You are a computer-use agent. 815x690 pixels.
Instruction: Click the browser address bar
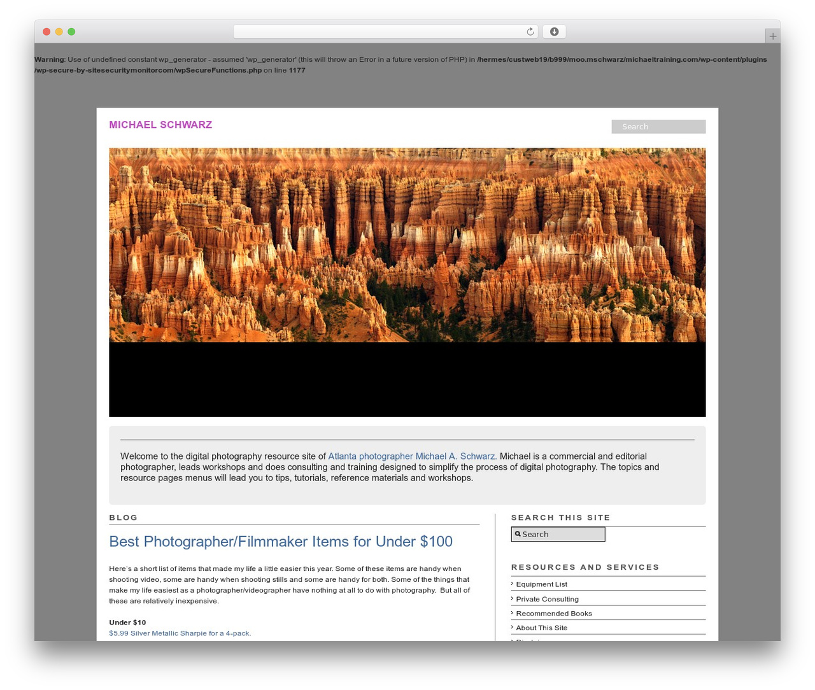coord(385,32)
